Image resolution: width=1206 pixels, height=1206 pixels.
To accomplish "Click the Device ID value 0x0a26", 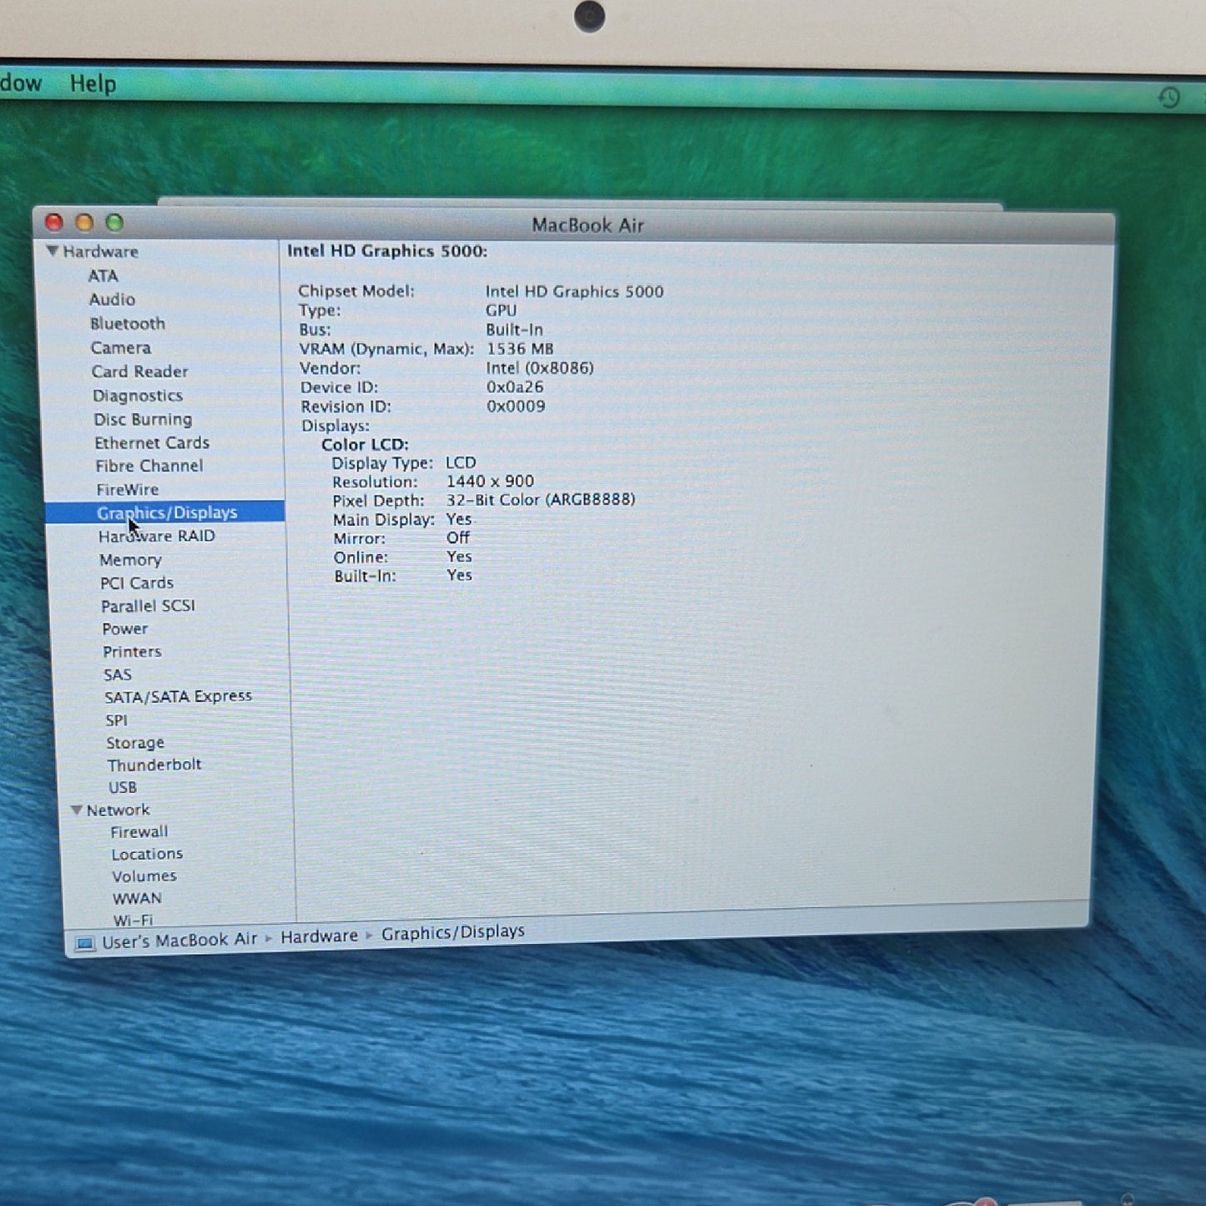I will pos(515,387).
